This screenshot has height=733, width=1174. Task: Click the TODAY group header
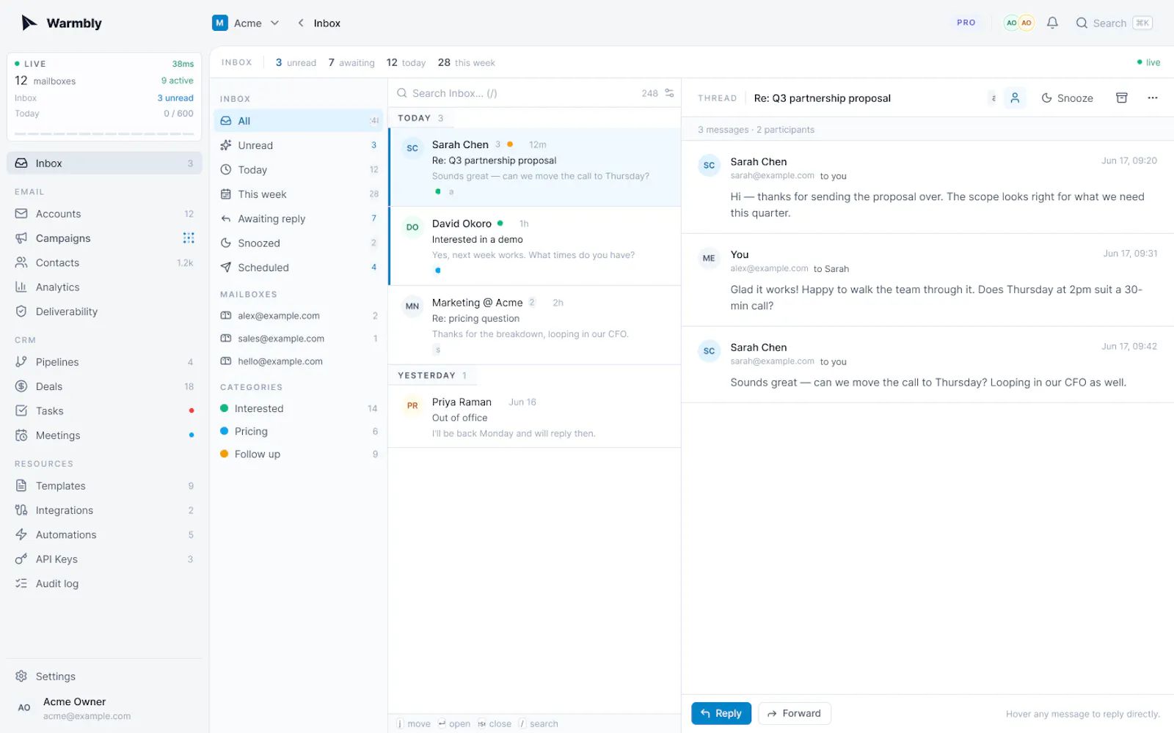coord(420,118)
